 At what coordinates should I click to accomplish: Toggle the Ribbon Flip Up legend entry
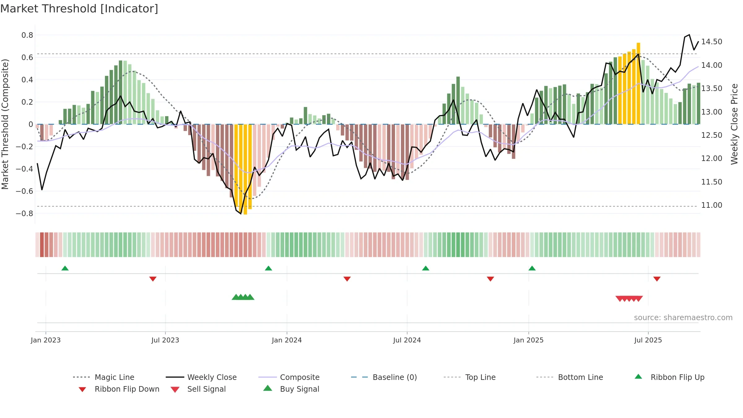669,377
